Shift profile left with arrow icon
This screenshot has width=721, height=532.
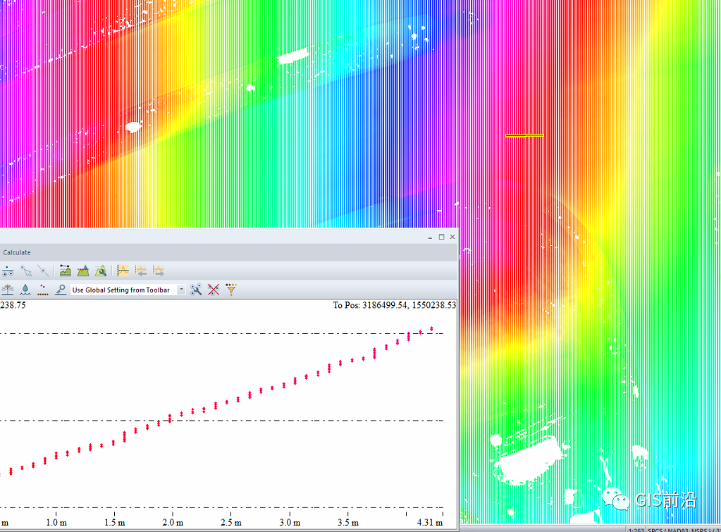pyautogui.click(x=141, y=271)
